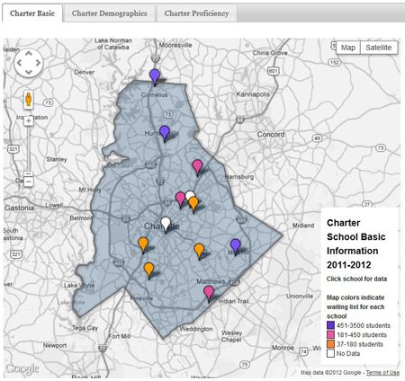Click the Gastonia city label
This screenshot has width=405, height=381.
19,208
